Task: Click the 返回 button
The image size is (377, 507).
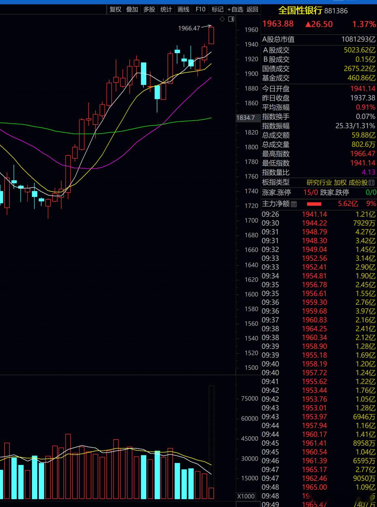Action: click(252, 9)
